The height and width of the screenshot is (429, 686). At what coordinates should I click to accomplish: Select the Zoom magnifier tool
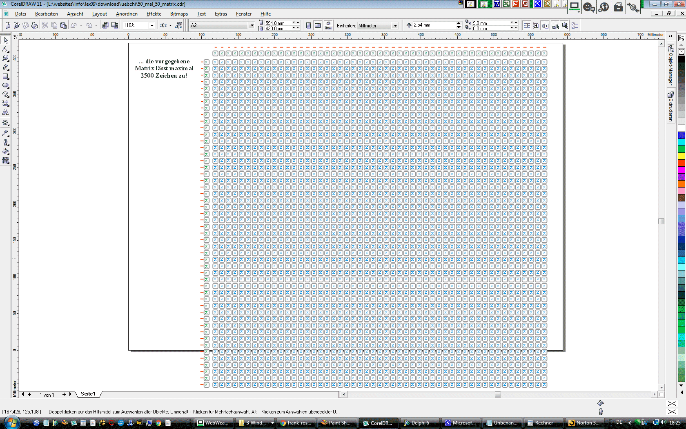[x=6, y=58]
